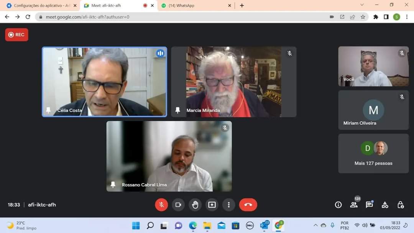
Task: Click speaking indicator on Célia Costa tile
Action: click(x=160, y=53)
